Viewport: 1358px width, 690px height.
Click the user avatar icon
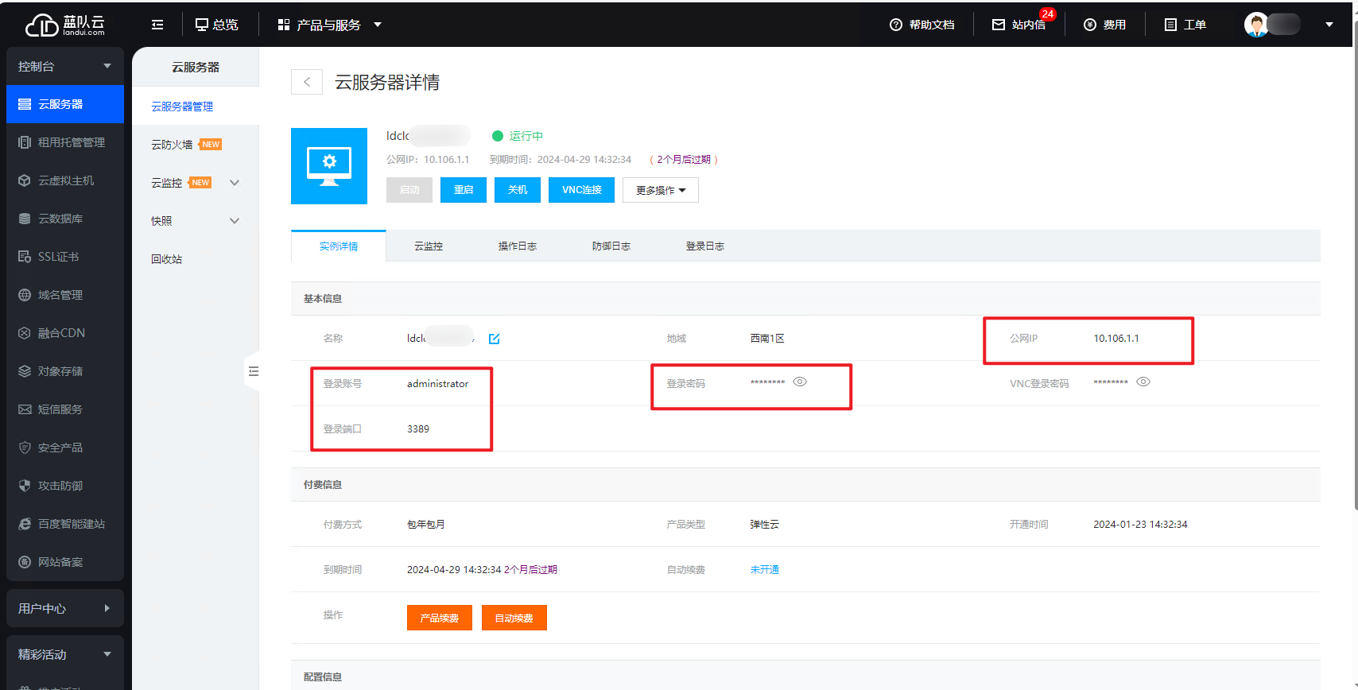tap(1256, 25)
